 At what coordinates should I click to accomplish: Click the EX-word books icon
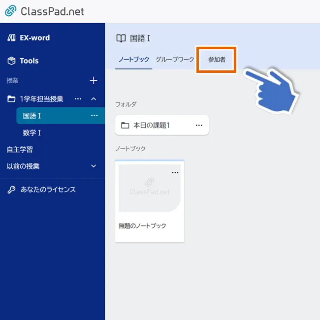click(11, 38)
